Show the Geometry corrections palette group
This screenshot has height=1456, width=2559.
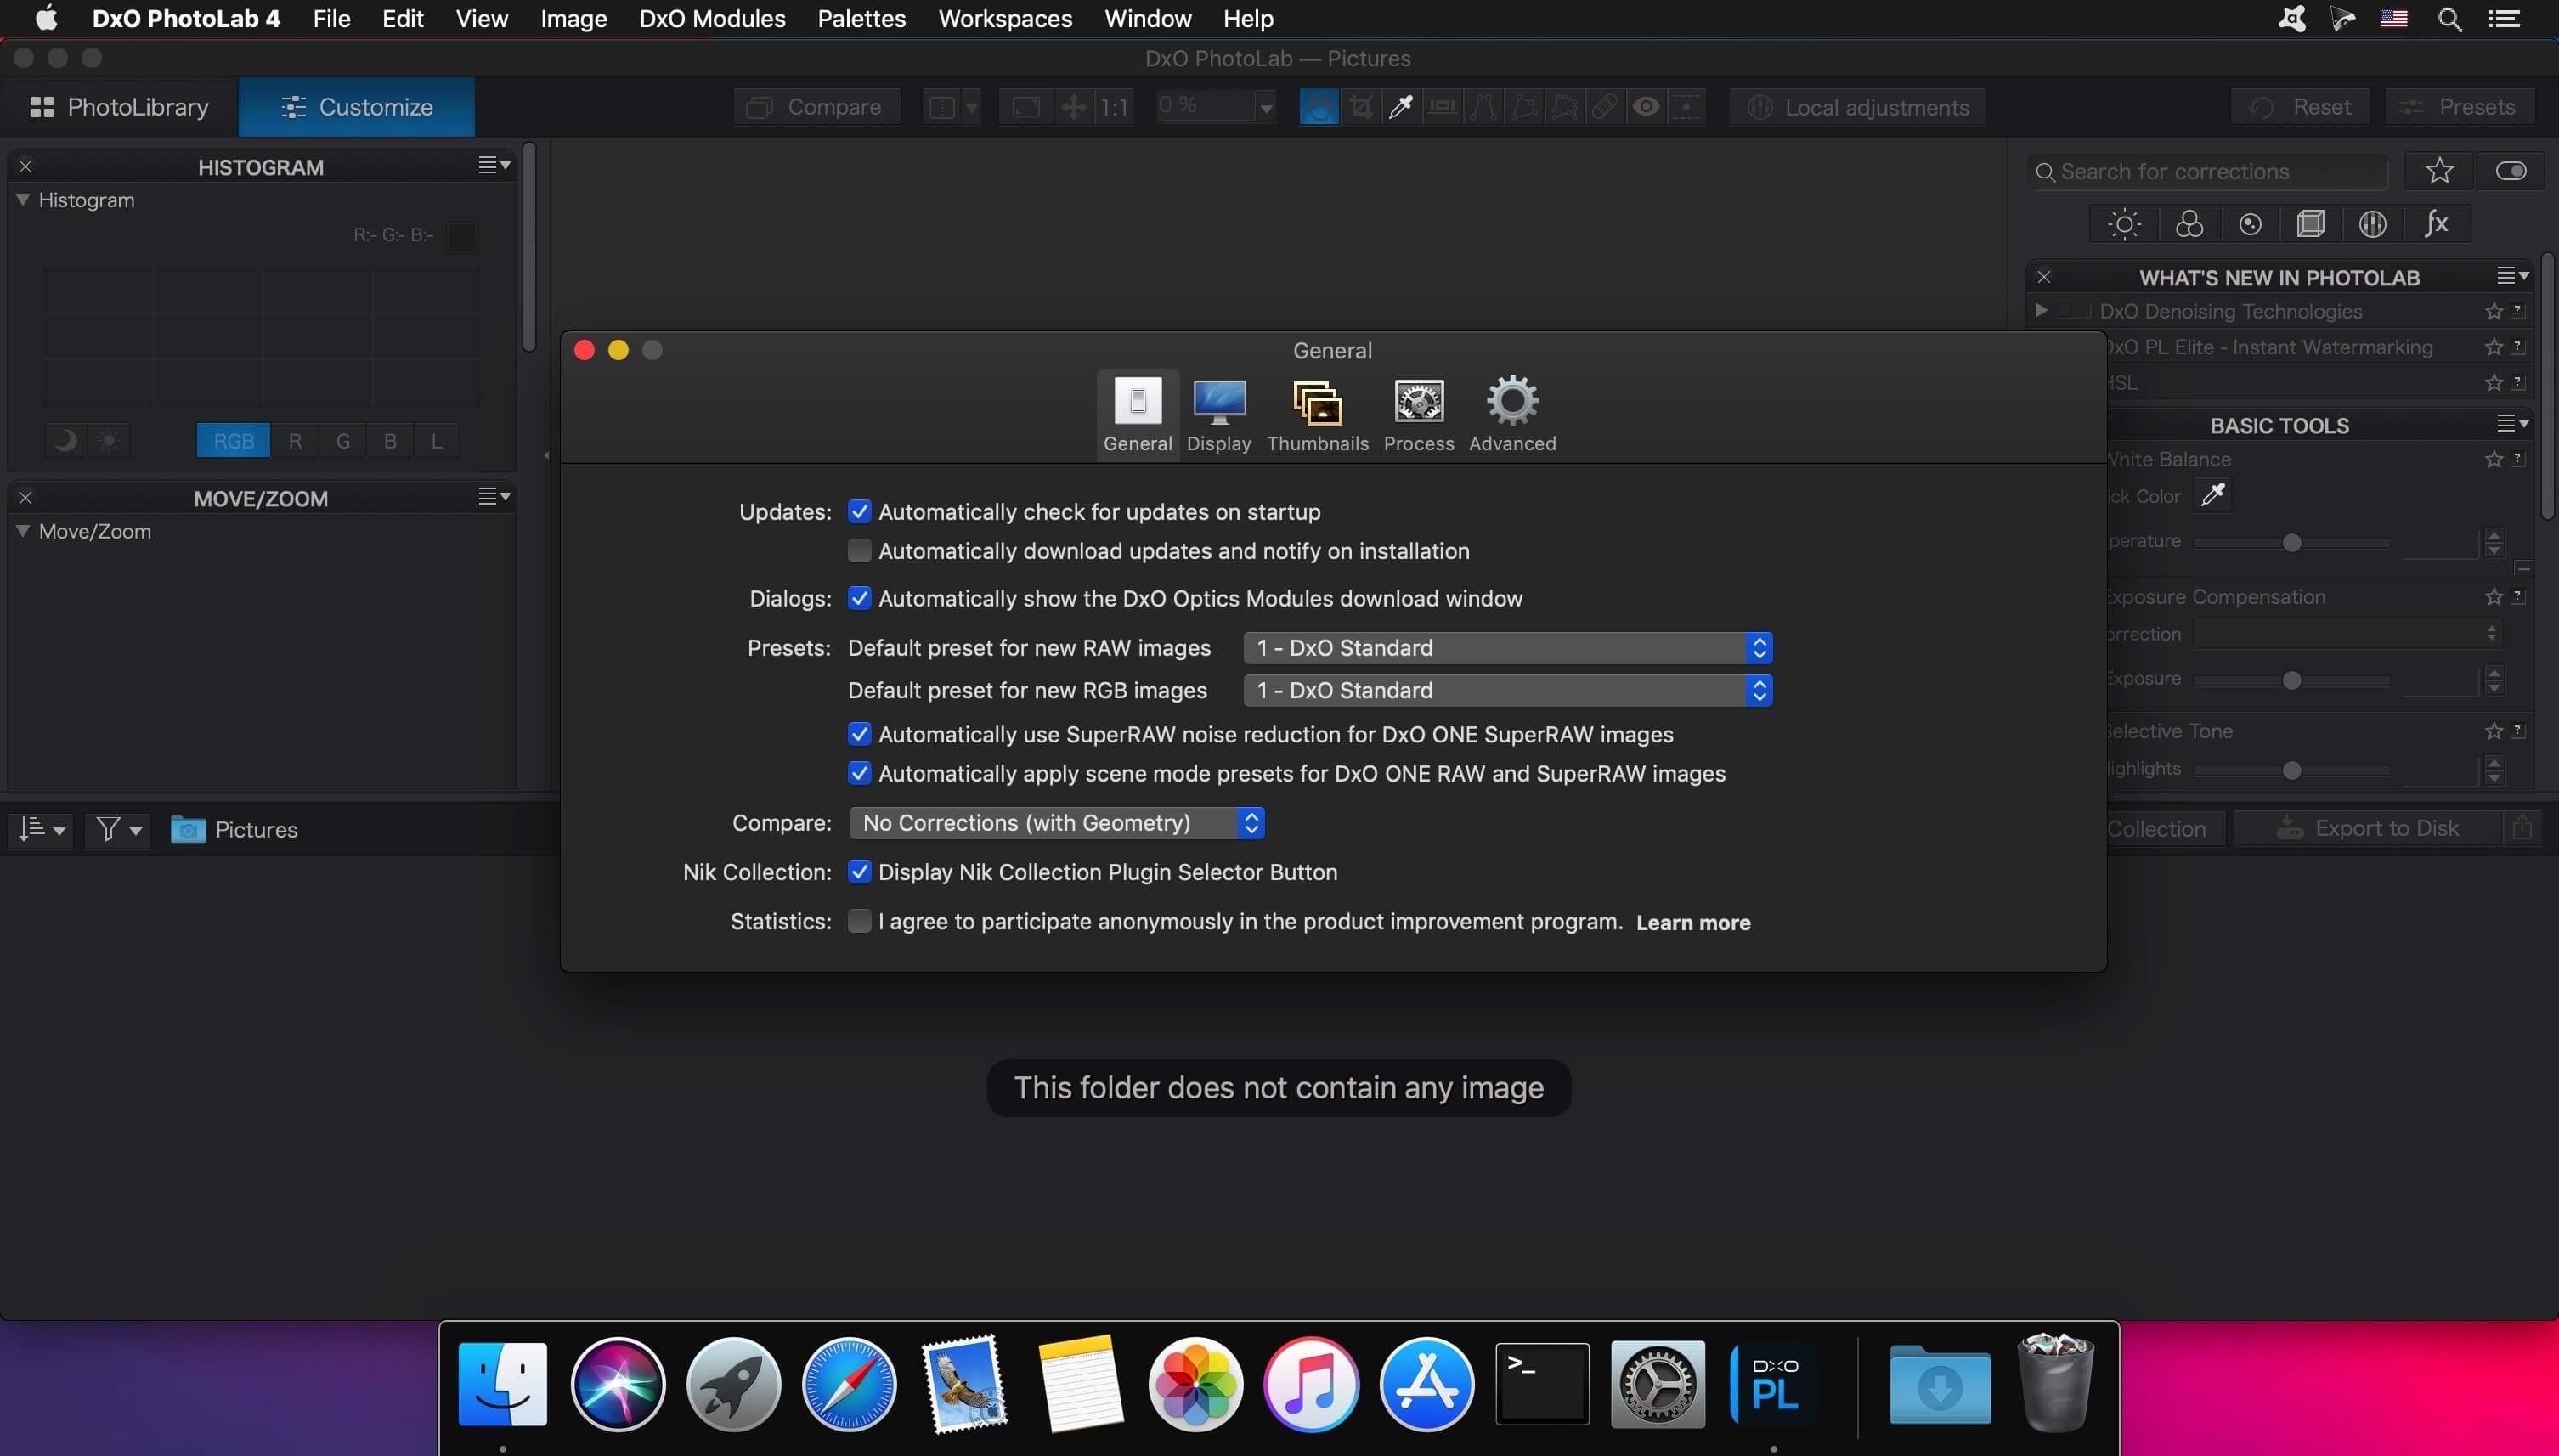pos(2311,224)
